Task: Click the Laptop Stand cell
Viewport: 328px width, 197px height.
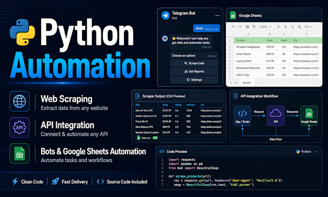Action: point(248,61)
